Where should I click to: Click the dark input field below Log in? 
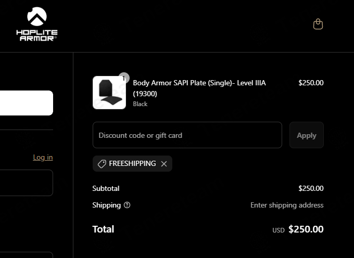[x=26, y=183]
